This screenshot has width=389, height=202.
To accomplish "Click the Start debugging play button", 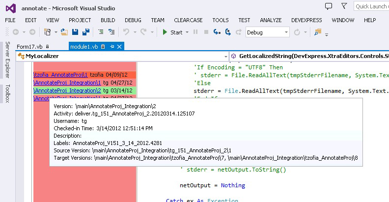I will [172, 32].
